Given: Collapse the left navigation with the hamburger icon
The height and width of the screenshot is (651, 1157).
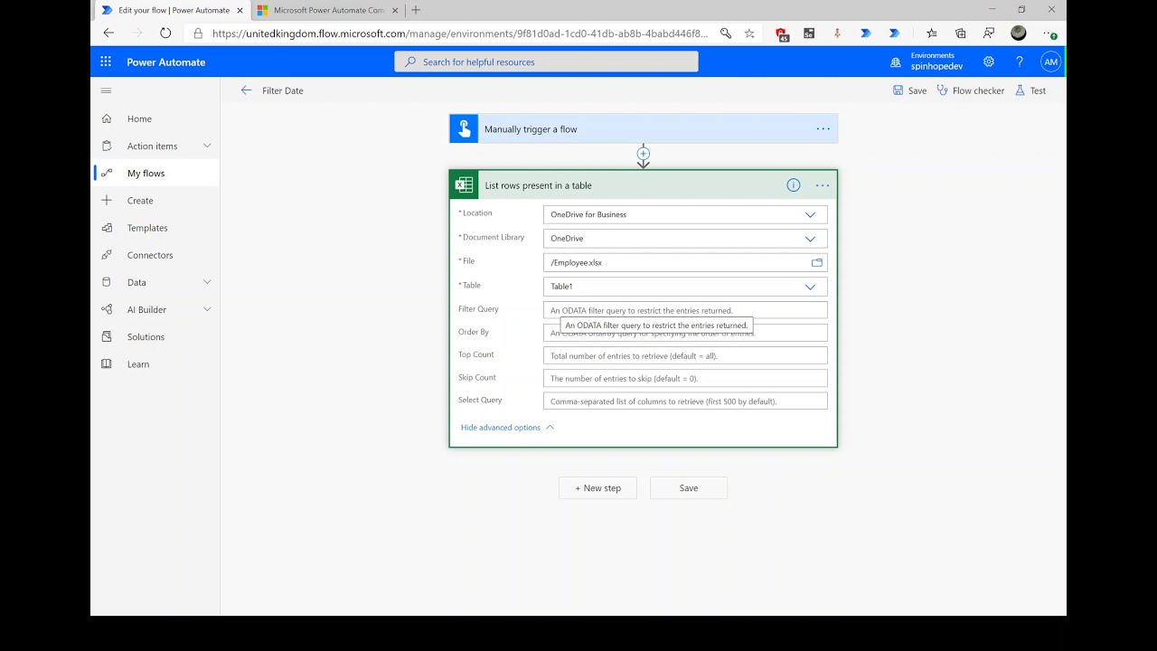Looking at the screenshot, I should pyautogui.click(x=106, y=90).
